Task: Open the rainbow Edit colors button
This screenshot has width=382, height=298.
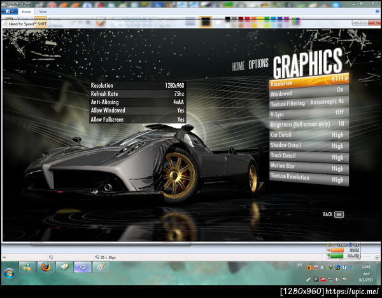Action: click(296, 21)
